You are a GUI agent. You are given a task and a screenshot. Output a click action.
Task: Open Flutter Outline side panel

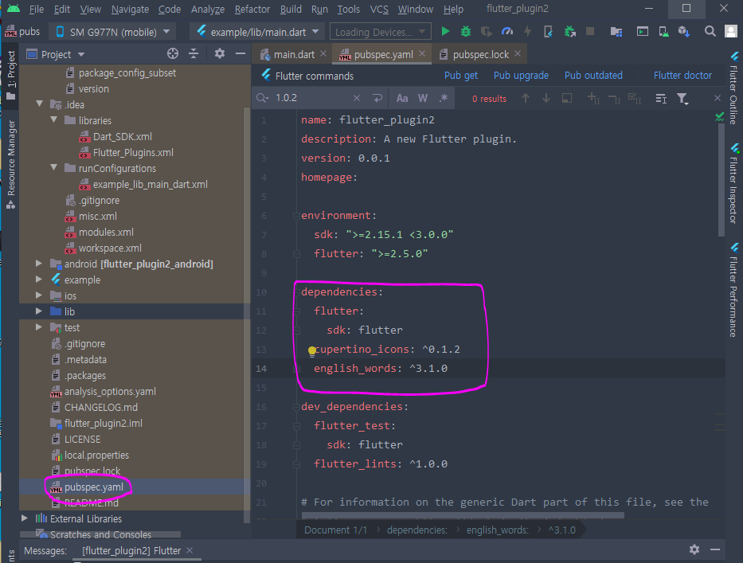pos(734,88)
